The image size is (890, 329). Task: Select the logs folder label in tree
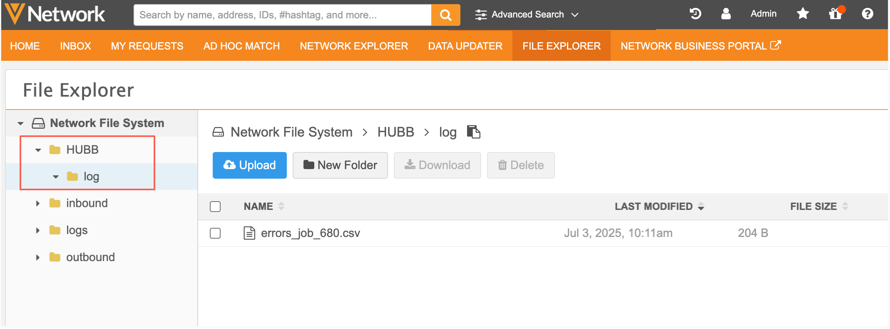[77, 230]
